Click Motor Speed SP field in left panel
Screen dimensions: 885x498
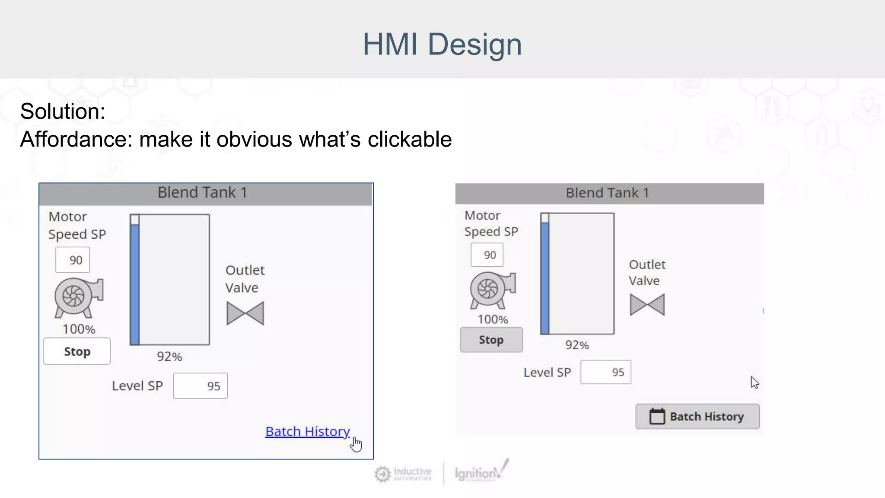(73, 260)
